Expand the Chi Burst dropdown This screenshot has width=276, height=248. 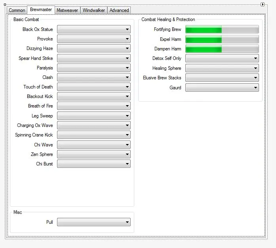(94, 164)
